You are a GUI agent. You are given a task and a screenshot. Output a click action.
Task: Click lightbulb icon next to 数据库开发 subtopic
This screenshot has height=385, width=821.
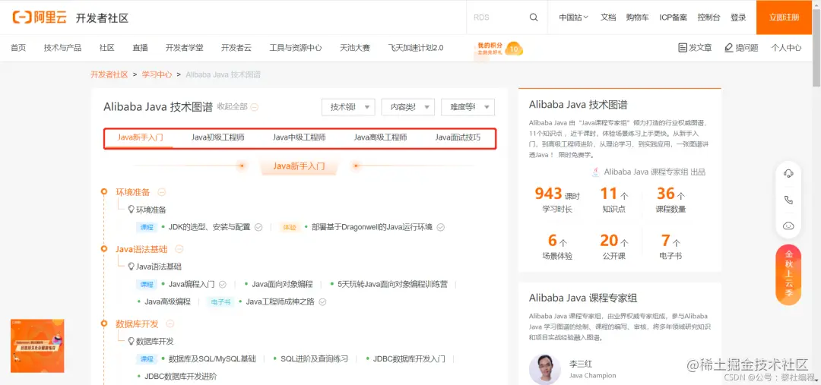click(132, 341)
